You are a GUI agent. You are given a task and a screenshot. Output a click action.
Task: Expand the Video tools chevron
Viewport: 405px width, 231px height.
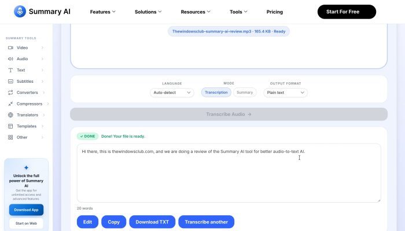pyautogui.click(x=43, y=47)
